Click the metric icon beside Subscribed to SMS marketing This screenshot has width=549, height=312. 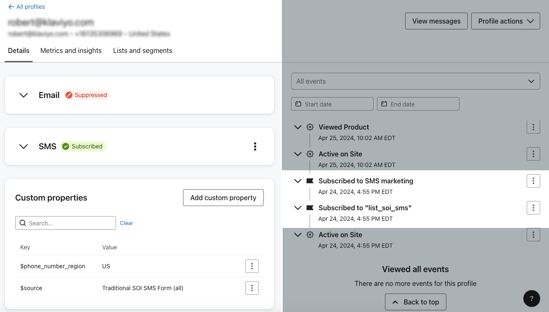pyautogui.click(x=310, y=181)
